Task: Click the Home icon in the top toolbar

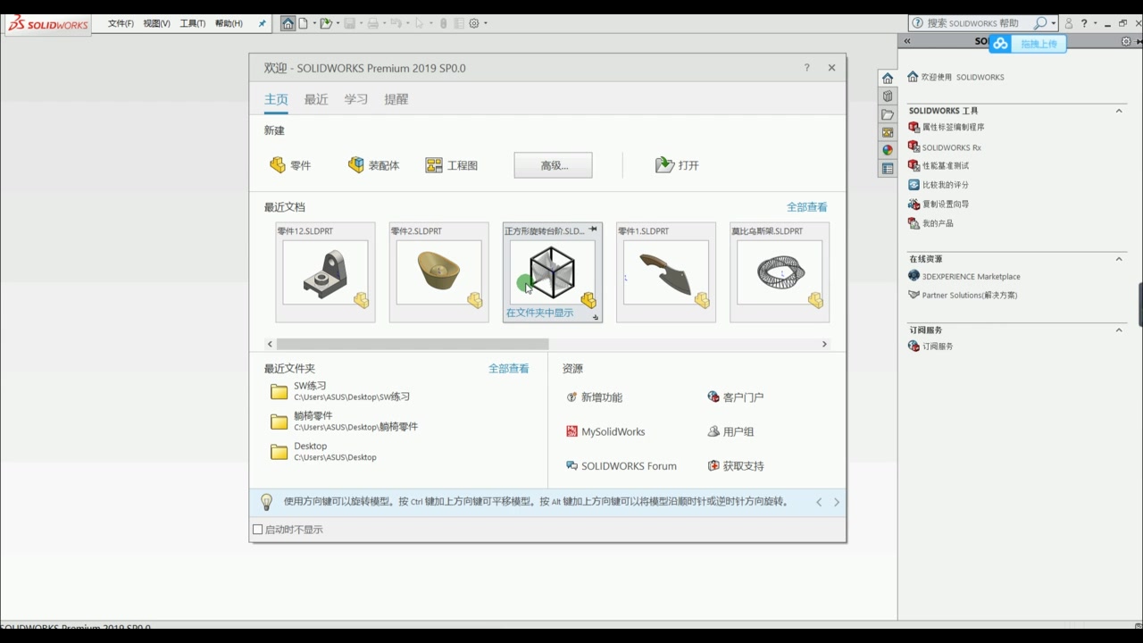Action: 288,23
